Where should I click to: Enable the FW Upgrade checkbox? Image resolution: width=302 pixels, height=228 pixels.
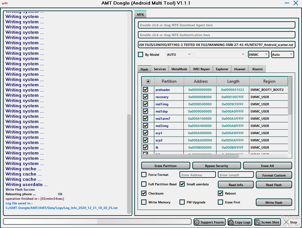point(182,202)
